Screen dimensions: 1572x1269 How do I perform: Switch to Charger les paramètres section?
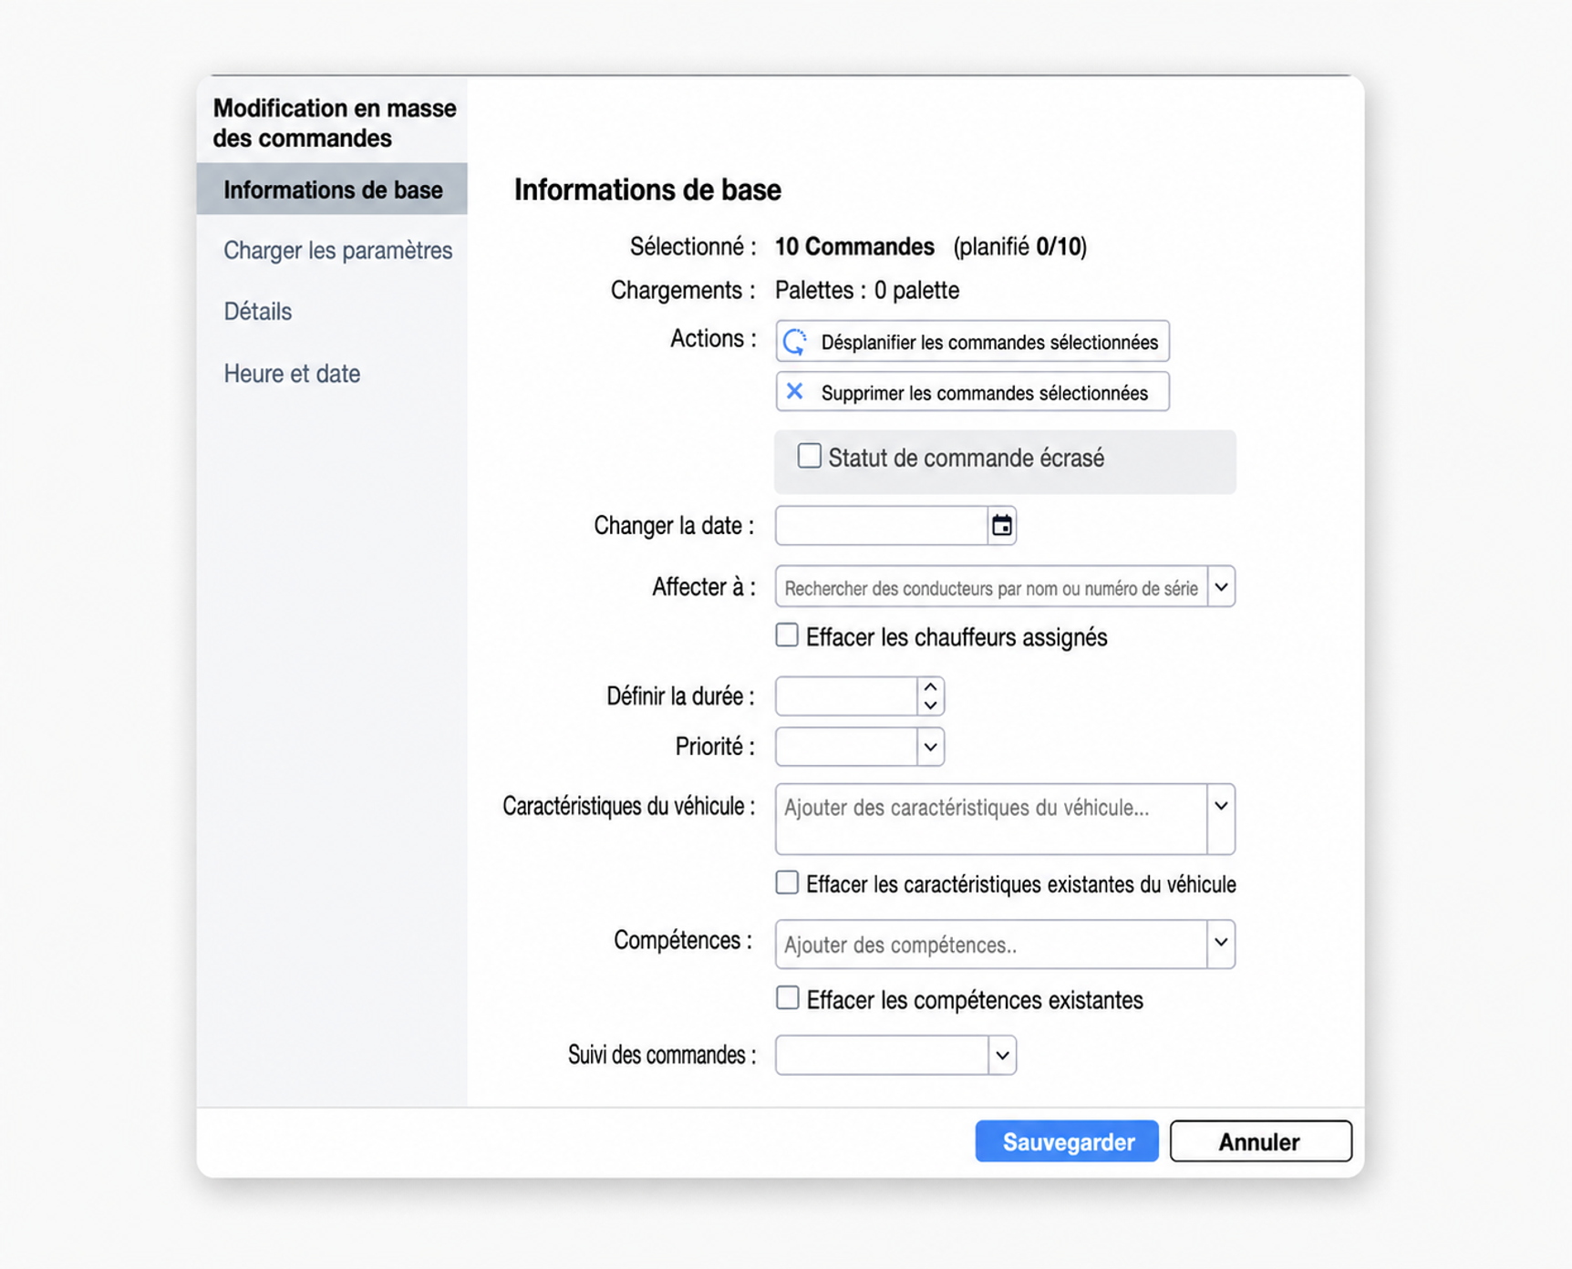click(337, 251)
